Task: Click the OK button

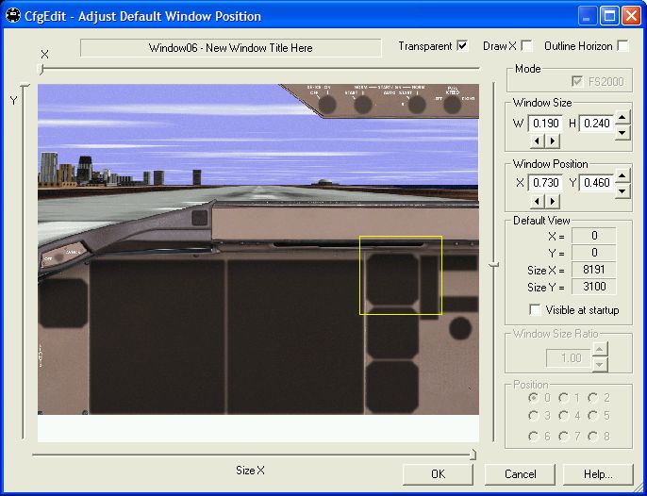Action: (438, 474)
